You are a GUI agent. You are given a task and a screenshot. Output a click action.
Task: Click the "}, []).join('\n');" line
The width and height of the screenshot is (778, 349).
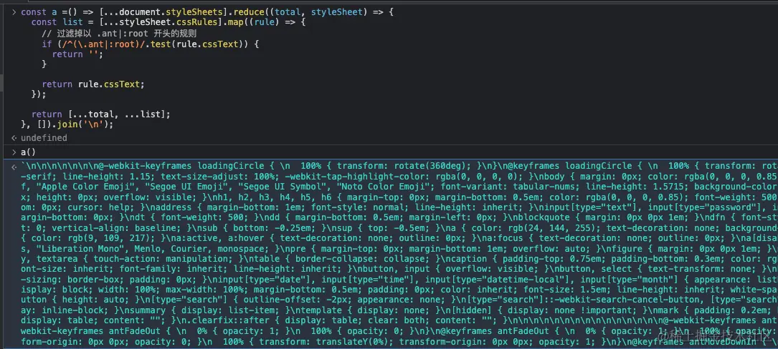[x=67, y=124]
